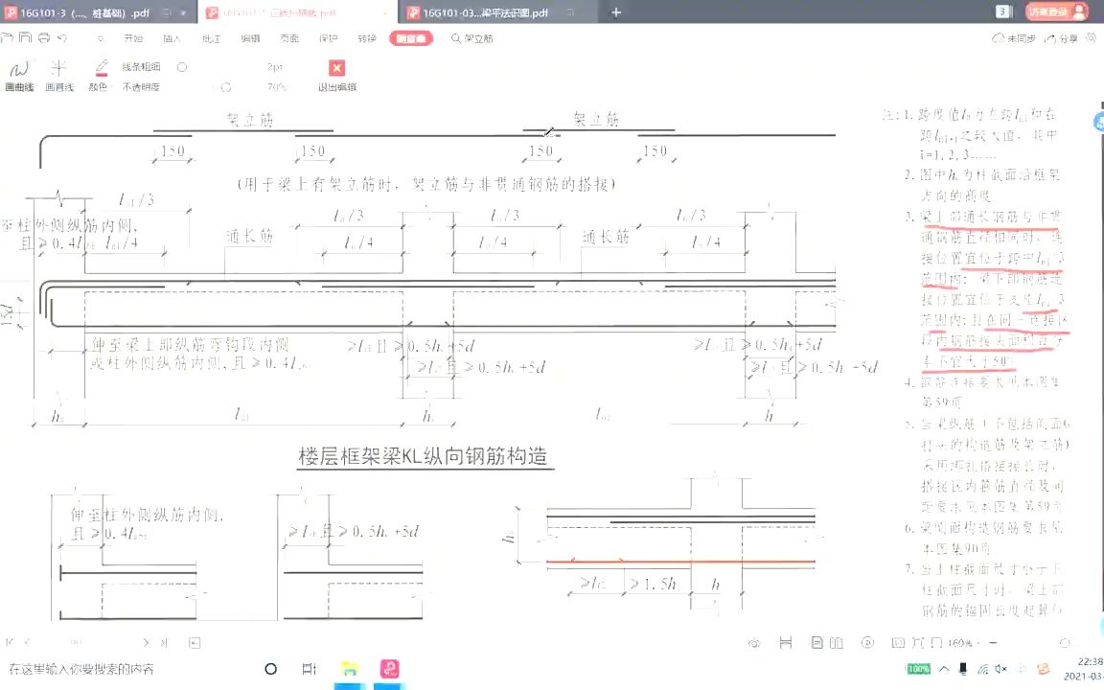Click the page rotate icon in status bar
This screenshot has width=1104, height=690.
[x=920, y=642]
